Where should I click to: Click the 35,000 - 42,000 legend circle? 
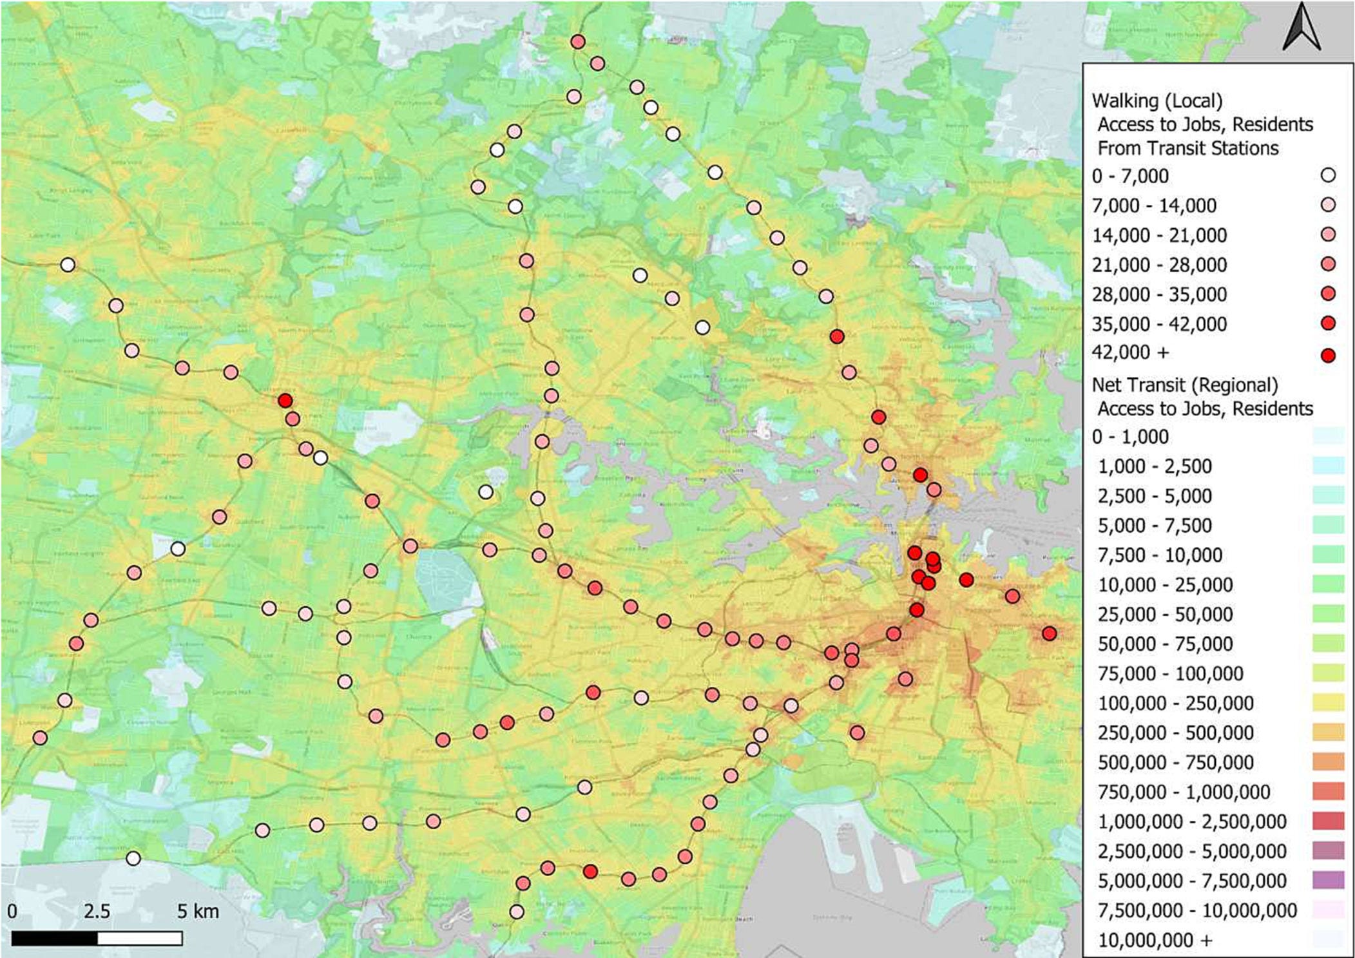pyautogui.click(x=1327, y=323)
